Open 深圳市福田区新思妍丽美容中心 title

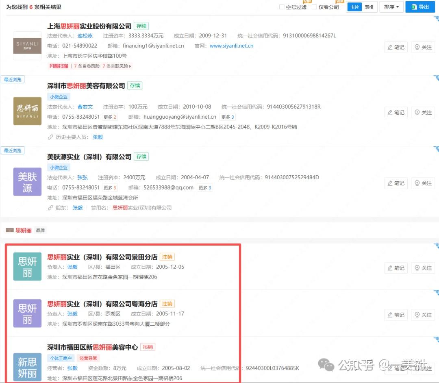tap(92, 348)
